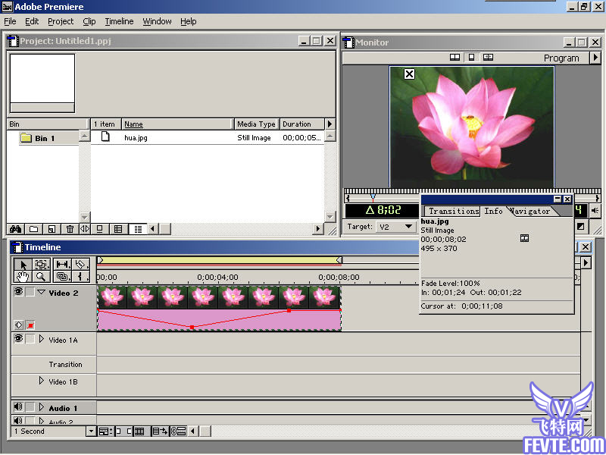The width and height of the screenshot is (606, 455).
Task: Toggle the Video 1A track eye icon
Action: click(18, 340)
